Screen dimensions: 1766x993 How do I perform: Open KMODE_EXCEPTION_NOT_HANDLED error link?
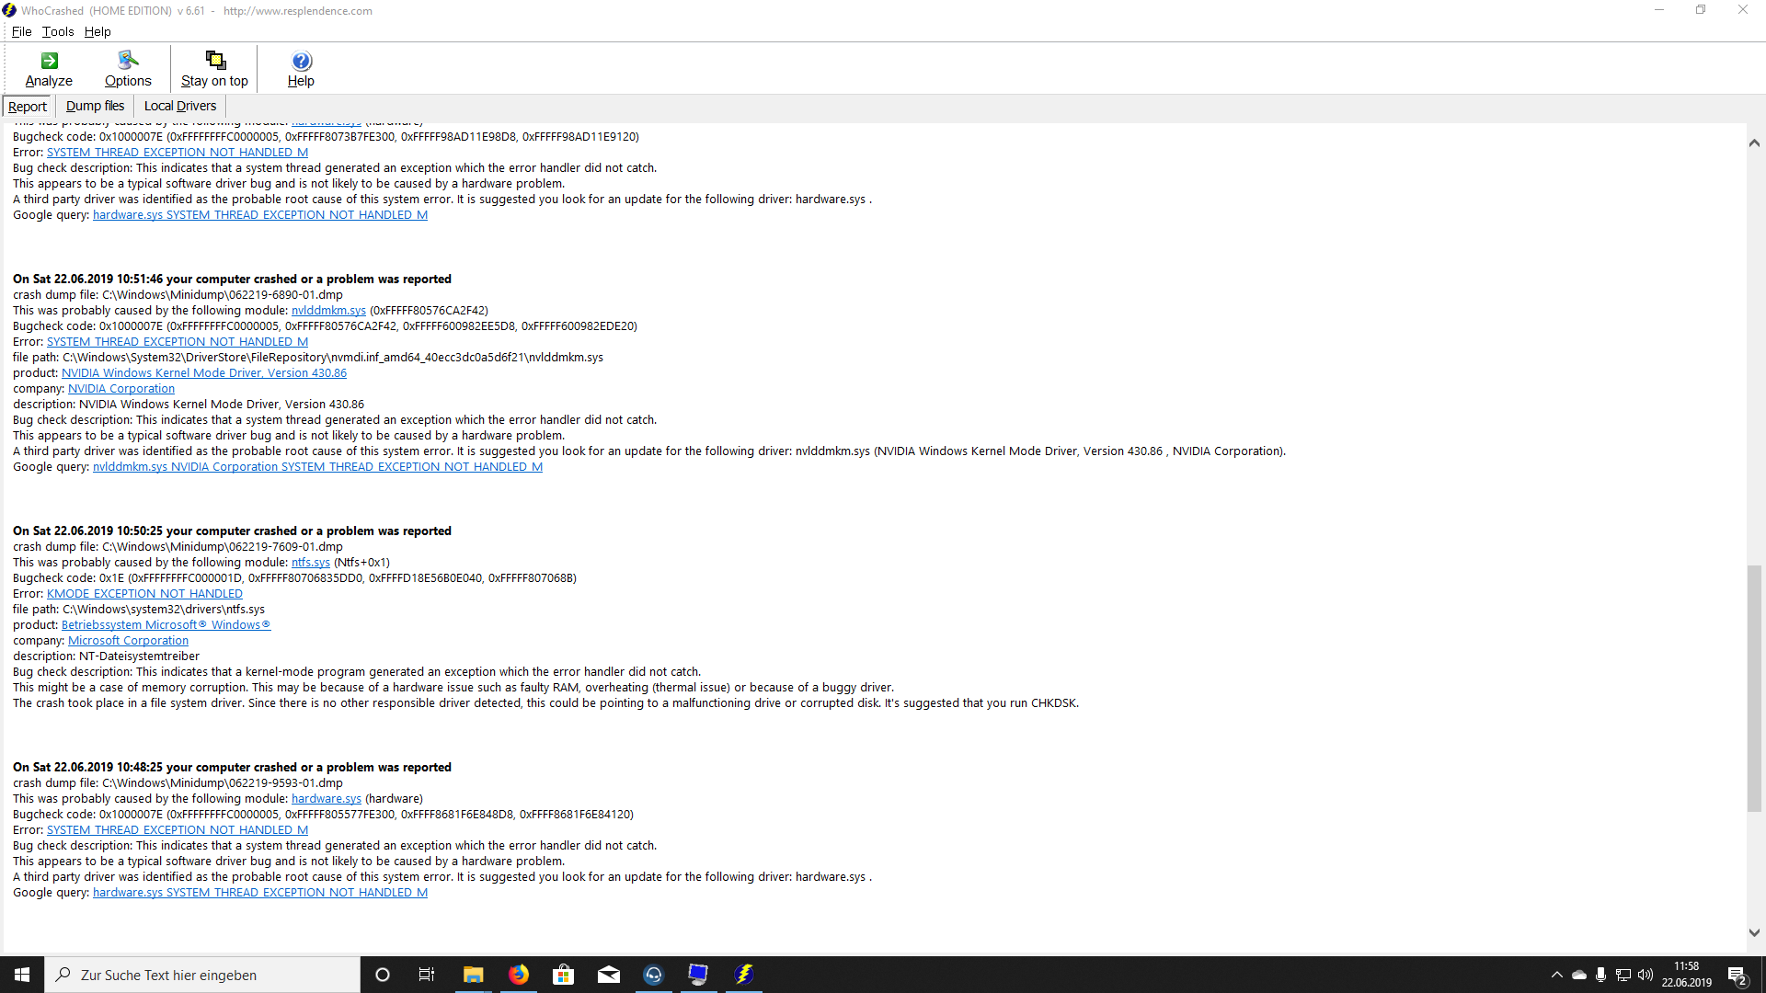coord(144,594)
